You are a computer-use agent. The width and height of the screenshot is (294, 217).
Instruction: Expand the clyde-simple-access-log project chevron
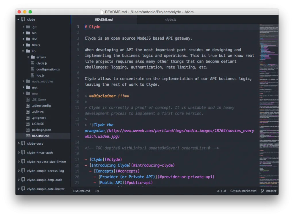(19, 170)
